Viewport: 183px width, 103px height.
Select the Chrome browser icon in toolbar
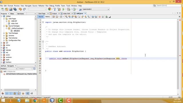pos(49,9)
